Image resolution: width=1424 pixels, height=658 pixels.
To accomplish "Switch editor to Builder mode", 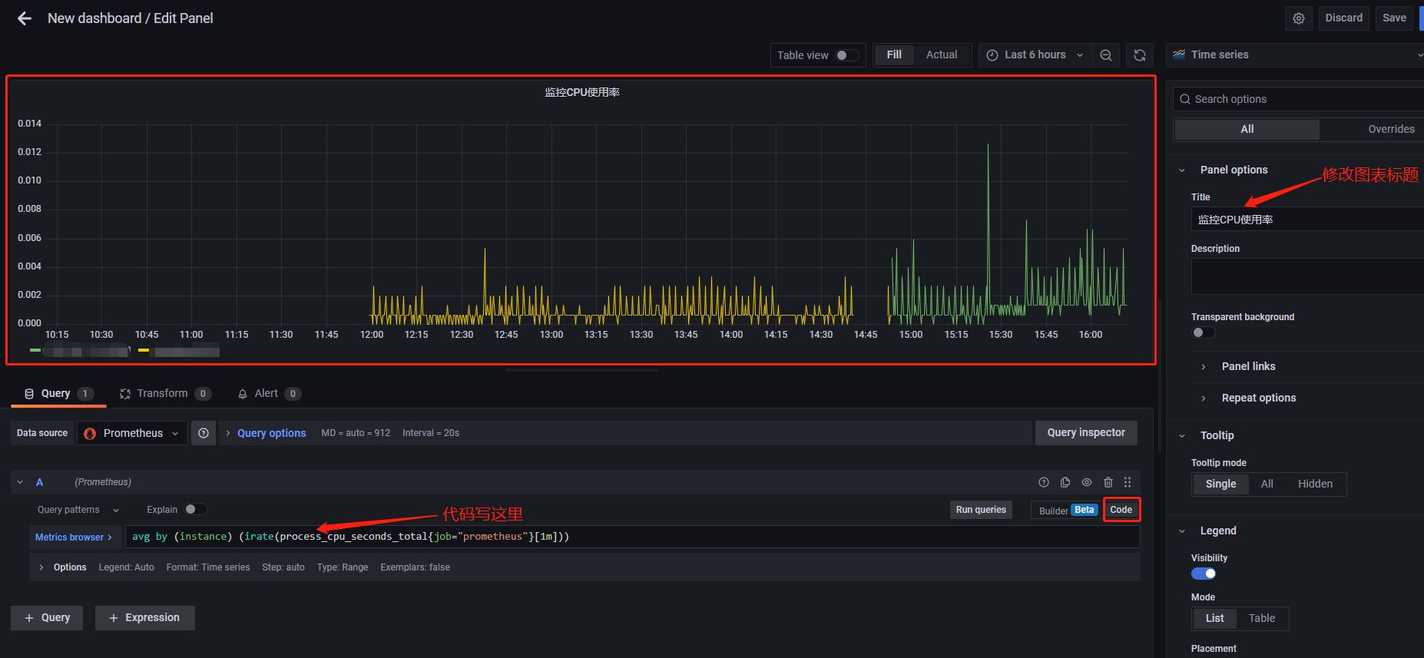I will [x=1068, y=511].
